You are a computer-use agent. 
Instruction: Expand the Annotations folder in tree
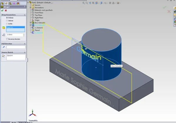(31, 8)
